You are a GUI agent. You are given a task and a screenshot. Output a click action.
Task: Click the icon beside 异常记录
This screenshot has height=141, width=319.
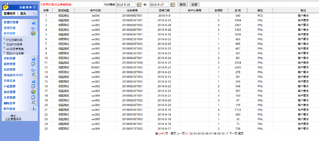pos(34,81)
